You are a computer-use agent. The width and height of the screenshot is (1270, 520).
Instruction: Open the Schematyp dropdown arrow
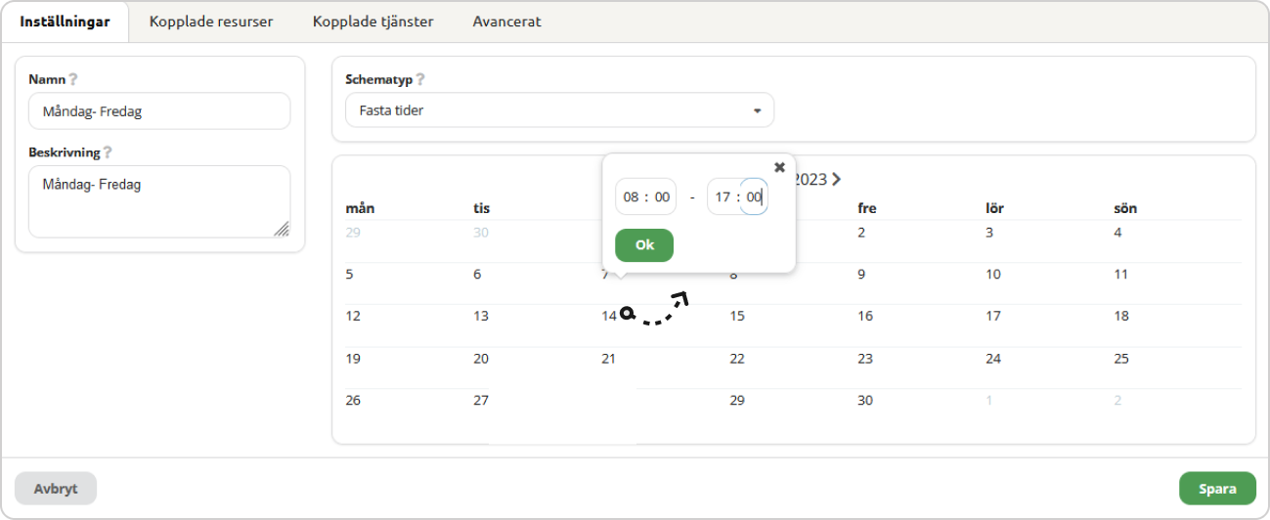click(x=757, y=111)
